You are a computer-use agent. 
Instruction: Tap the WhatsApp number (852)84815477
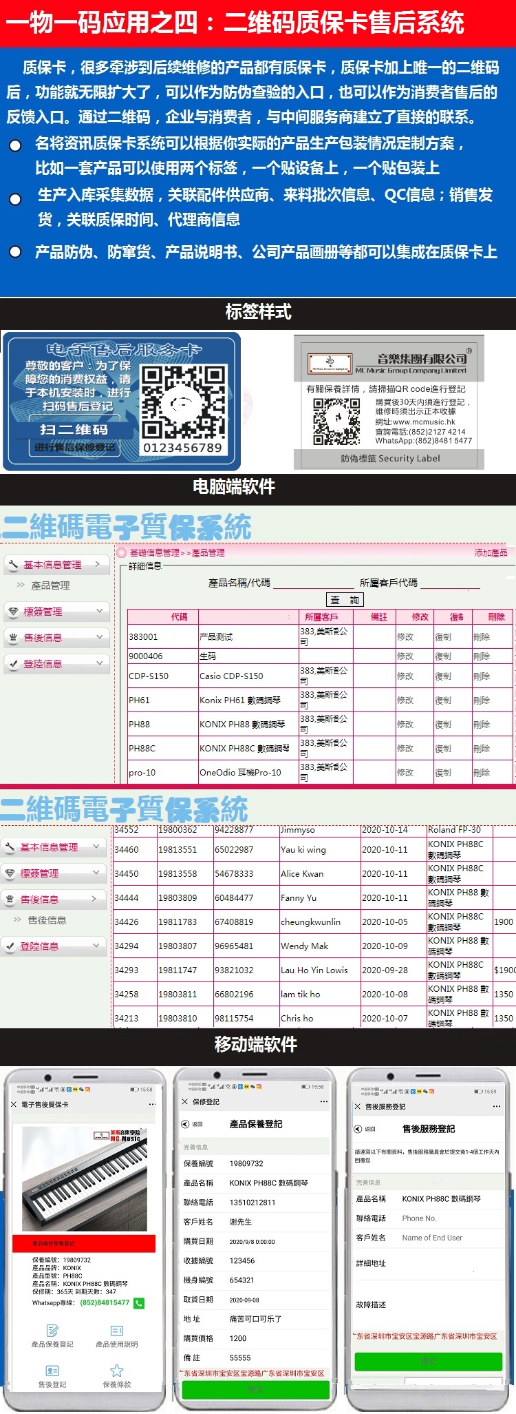click(105, 1302)
